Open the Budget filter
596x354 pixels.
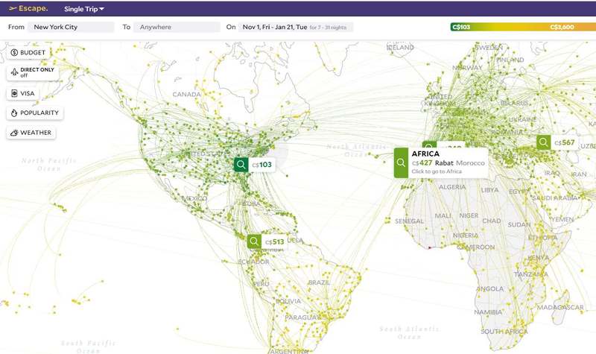coord(28,52)
